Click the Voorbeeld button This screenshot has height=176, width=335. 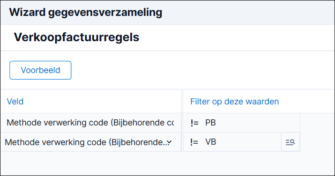40,70
